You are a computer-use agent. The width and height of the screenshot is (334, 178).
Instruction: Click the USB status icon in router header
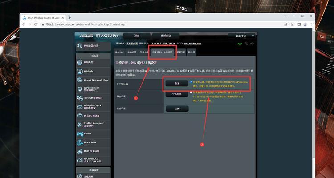point(253,44)
